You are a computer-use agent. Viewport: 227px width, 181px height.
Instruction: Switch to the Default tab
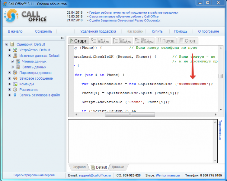point(99,167)
